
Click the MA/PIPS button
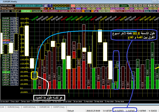[130, 11]
